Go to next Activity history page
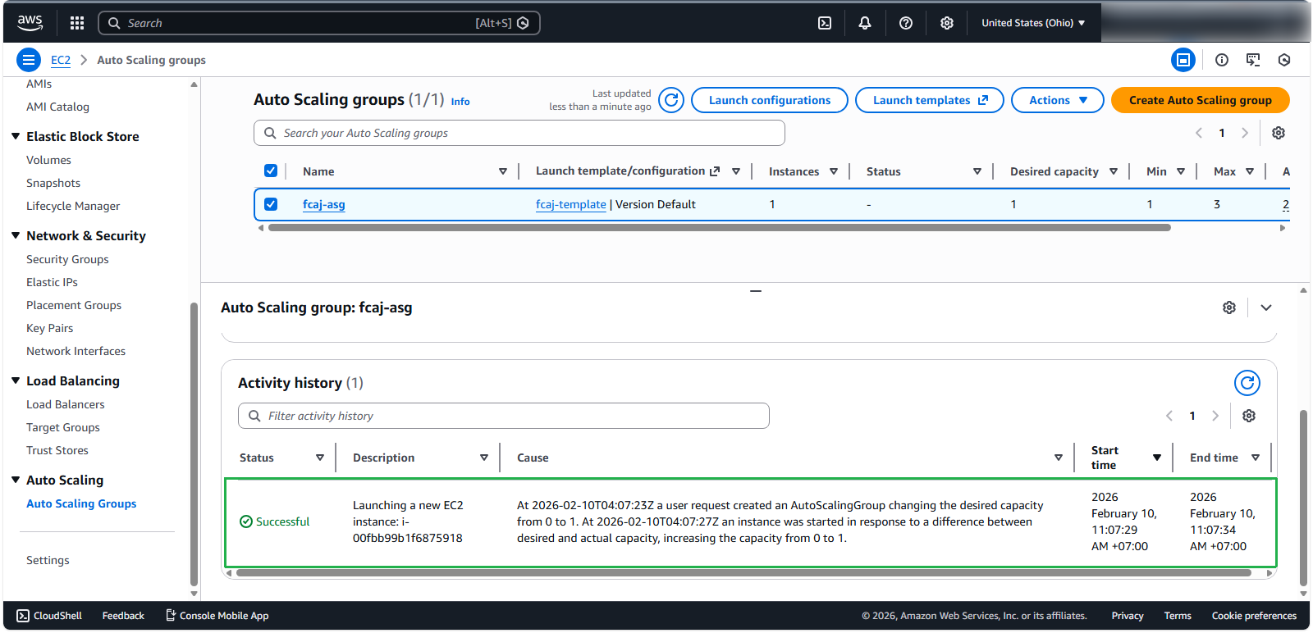 1215,416
